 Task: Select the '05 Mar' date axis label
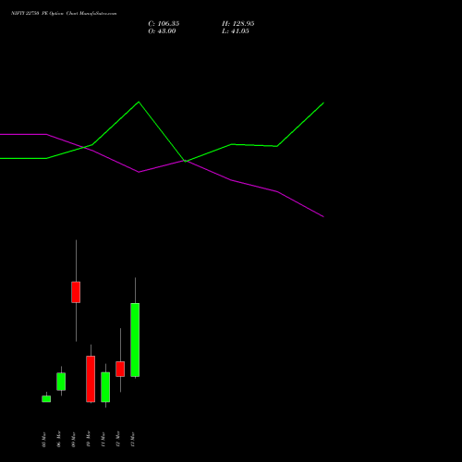click(x=43, y=439)
